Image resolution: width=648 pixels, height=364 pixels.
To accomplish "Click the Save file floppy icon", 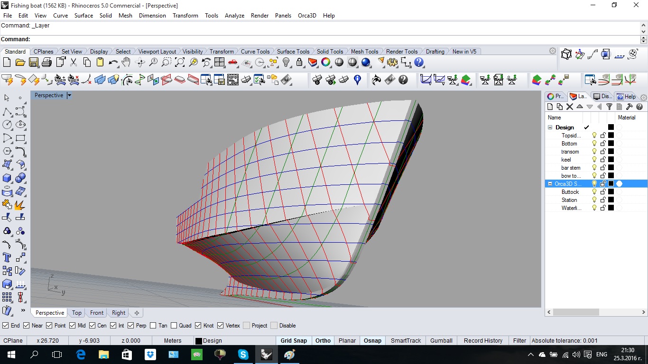I will pos(34,62).
